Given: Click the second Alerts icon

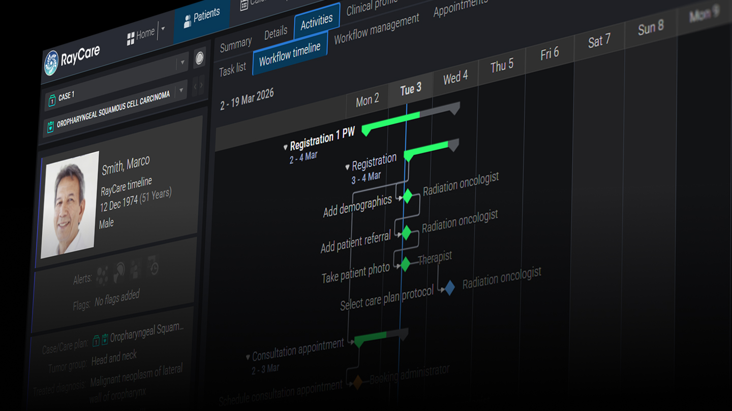Looking at the screenshot, I should (x=119, y=271).
